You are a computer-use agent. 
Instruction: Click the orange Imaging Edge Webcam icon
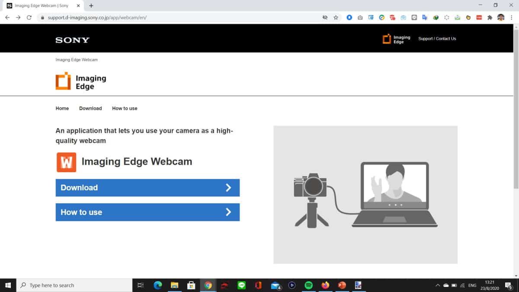[66, 162]
